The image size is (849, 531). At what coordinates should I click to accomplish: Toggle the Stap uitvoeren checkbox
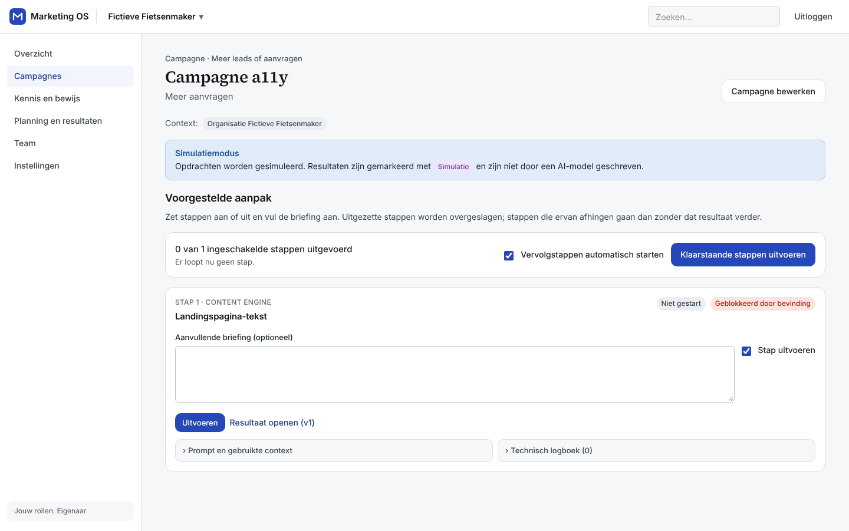pos(746,351)
